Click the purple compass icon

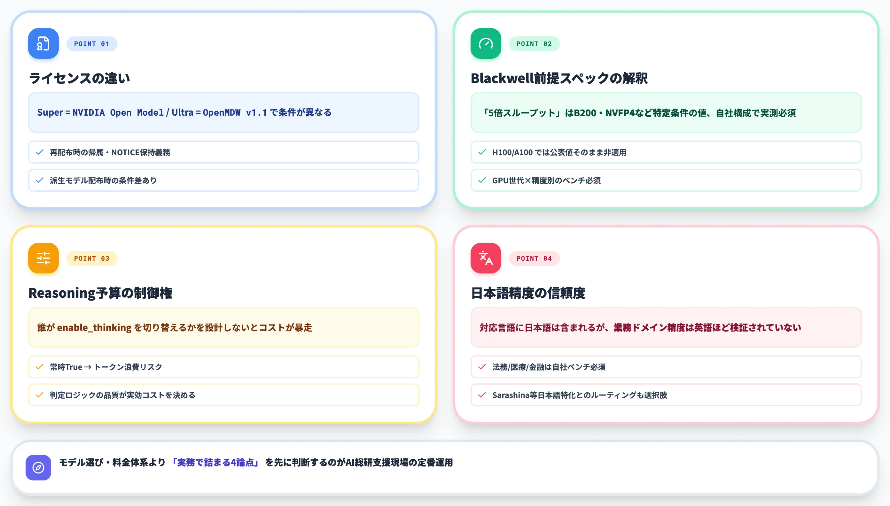(x=38, y=467)
